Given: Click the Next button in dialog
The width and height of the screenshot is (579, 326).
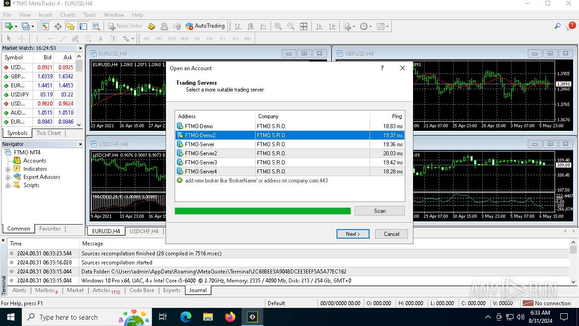Looking at the screenshot, I should (x=353, y=234).
